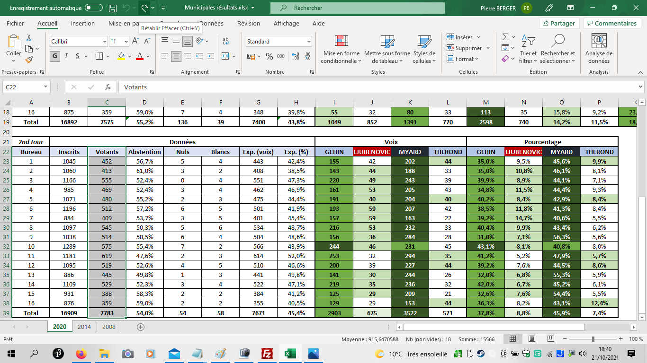Click the Add new sheet plus icon
The width and height of the screenshot is (647, 363).
140,327
